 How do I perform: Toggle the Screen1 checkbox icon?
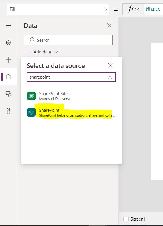[126, 219]
